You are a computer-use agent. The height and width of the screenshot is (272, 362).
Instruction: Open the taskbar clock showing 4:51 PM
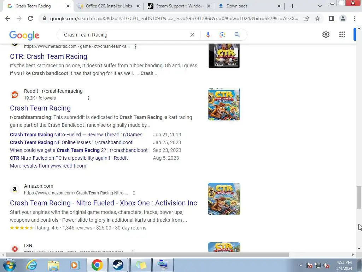pos(344,265)
